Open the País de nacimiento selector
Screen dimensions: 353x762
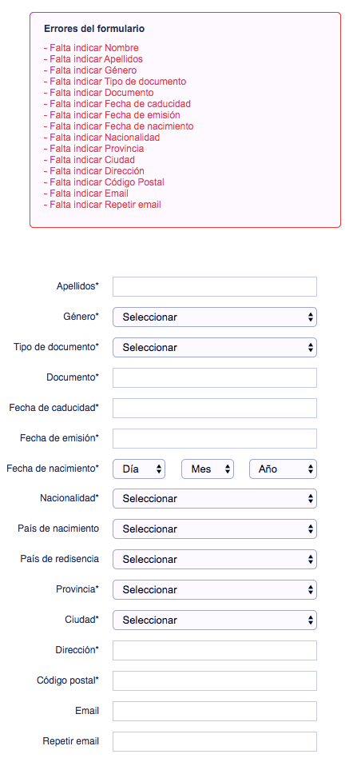point(215,529)
